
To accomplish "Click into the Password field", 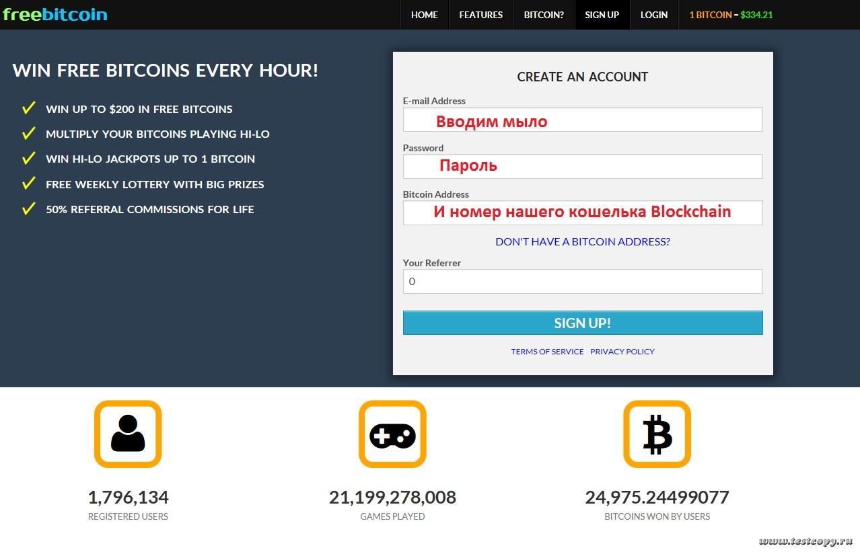I will click(x=582, y=166).
